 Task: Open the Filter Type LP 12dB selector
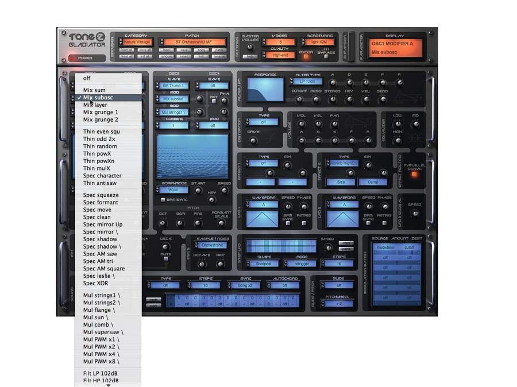point(306,82)
